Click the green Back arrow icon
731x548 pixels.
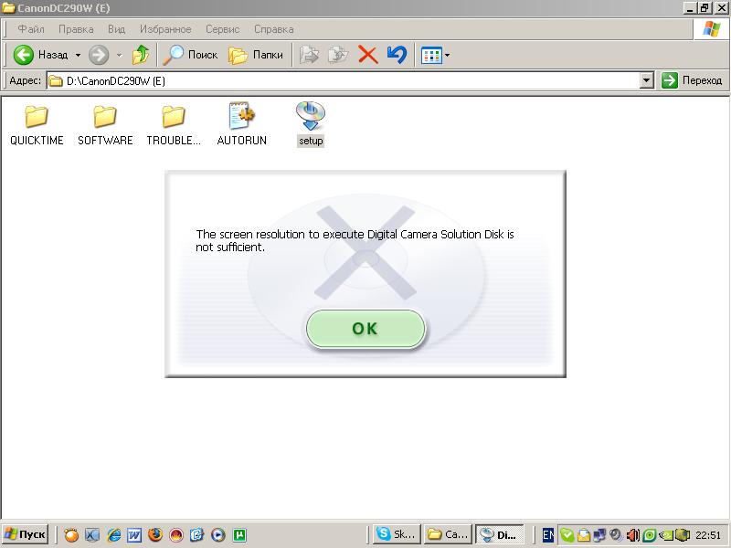click(x=24, y=55)
